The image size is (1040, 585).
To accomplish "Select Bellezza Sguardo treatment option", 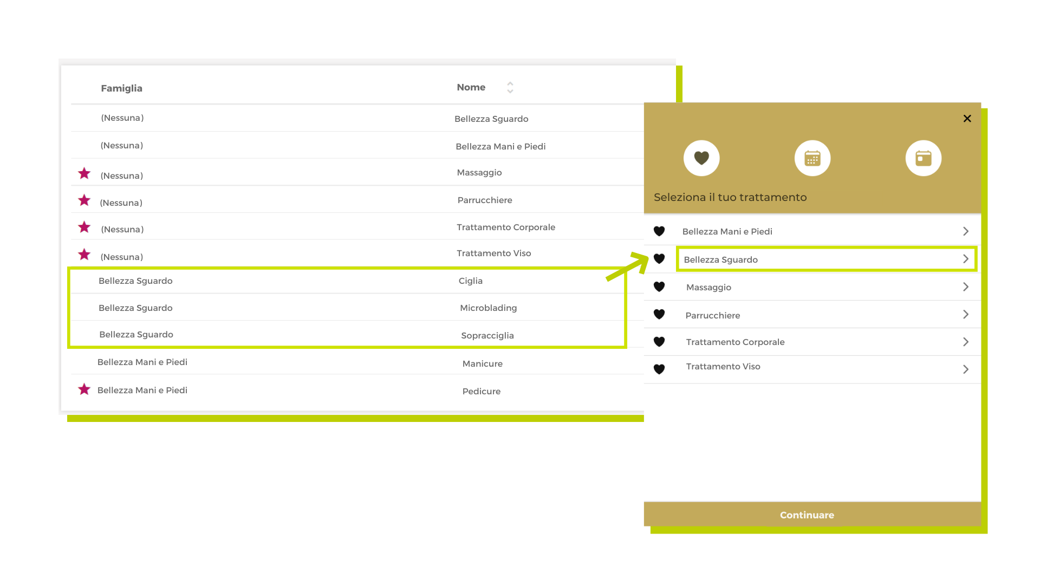I will pos(812,259).
